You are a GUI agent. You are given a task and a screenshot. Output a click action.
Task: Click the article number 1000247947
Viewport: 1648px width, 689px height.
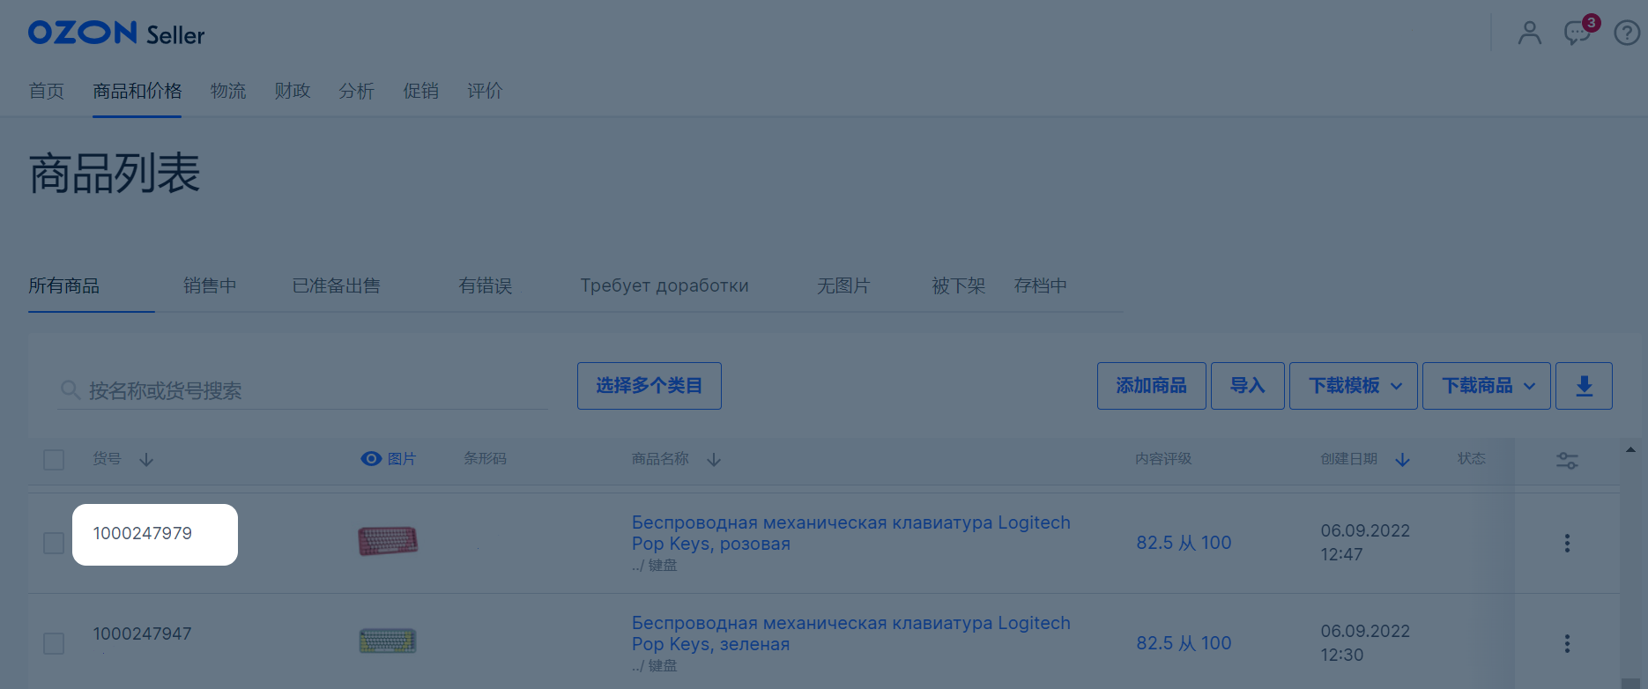coord(143,633)
